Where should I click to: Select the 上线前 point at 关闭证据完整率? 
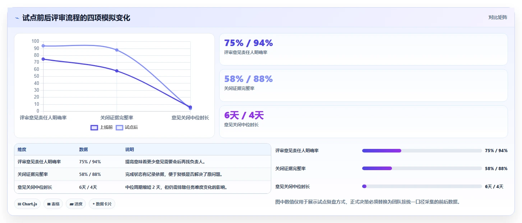click(117, 71)
